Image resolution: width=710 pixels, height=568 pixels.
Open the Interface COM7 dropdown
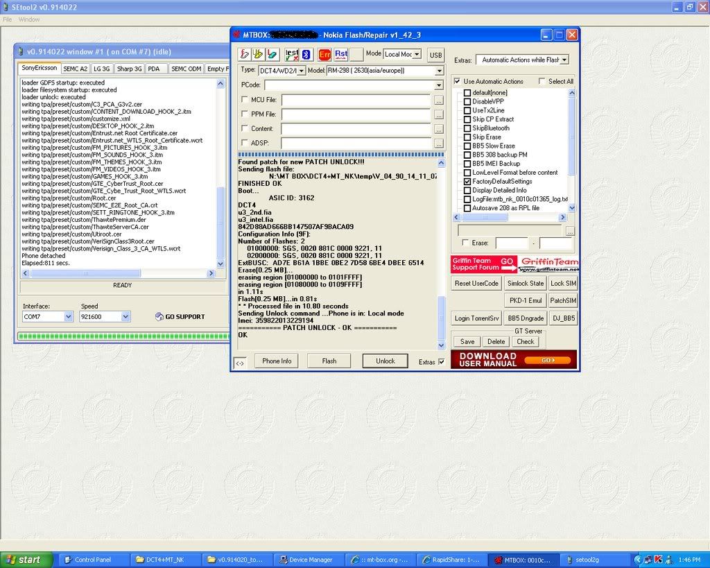pos(69,317)
